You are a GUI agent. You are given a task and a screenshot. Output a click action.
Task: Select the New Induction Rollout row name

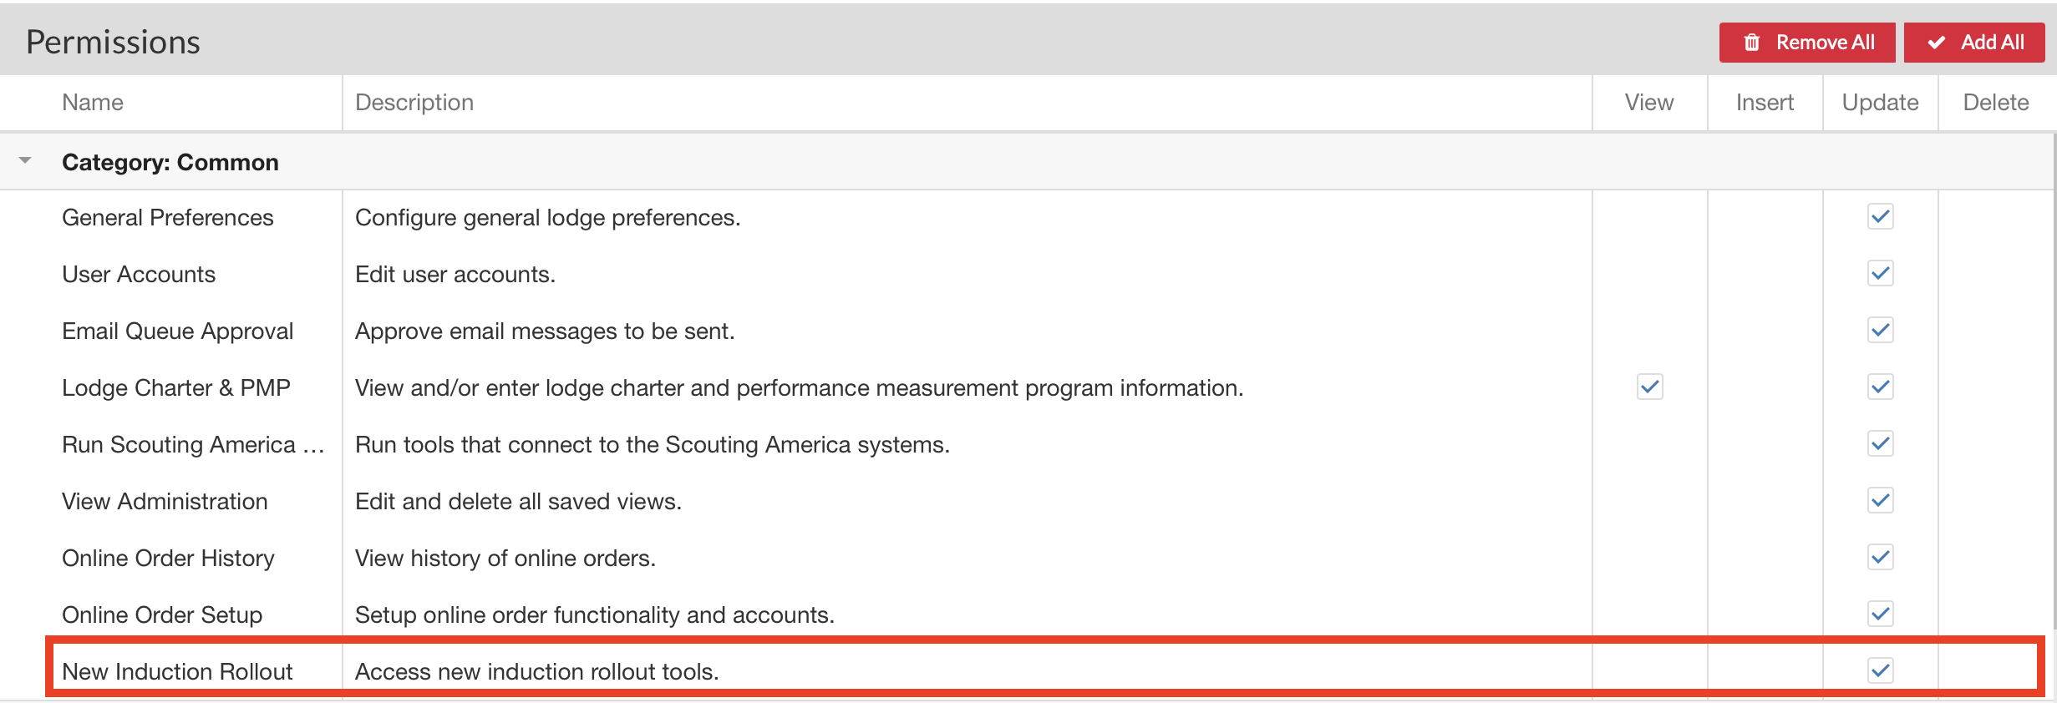click(x=177, y=672)
